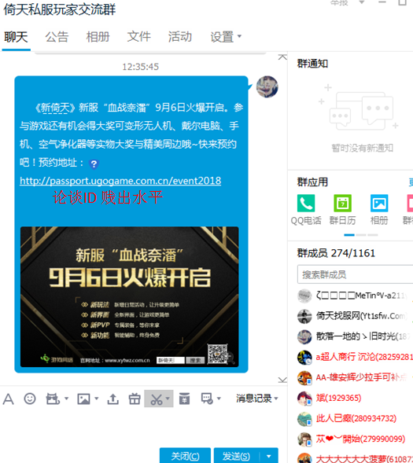Open the 文件 tab

(139, 37)
